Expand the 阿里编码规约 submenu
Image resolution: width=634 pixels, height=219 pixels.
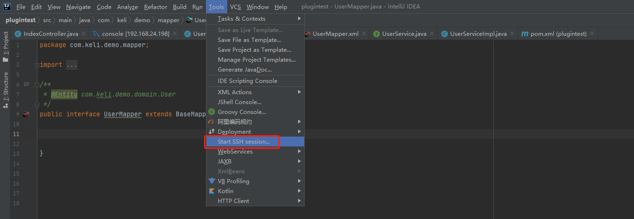click(x=300, y=122)
